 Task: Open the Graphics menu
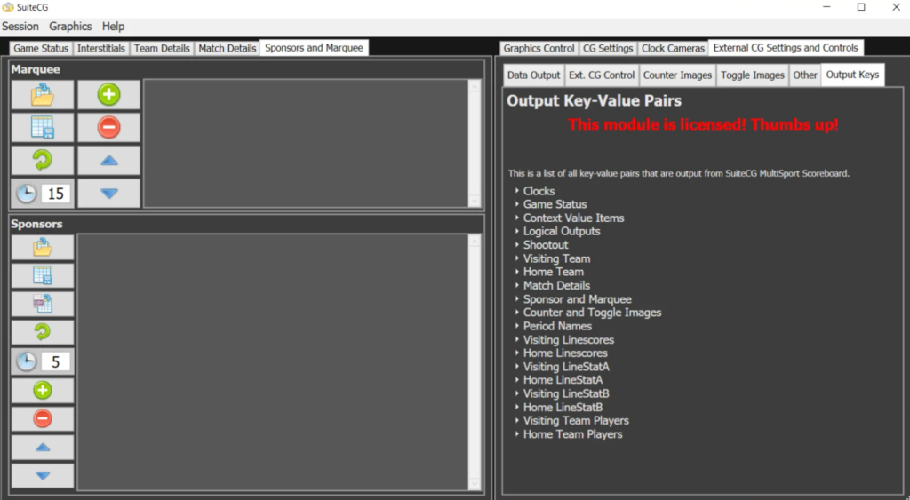coord(70,27)
